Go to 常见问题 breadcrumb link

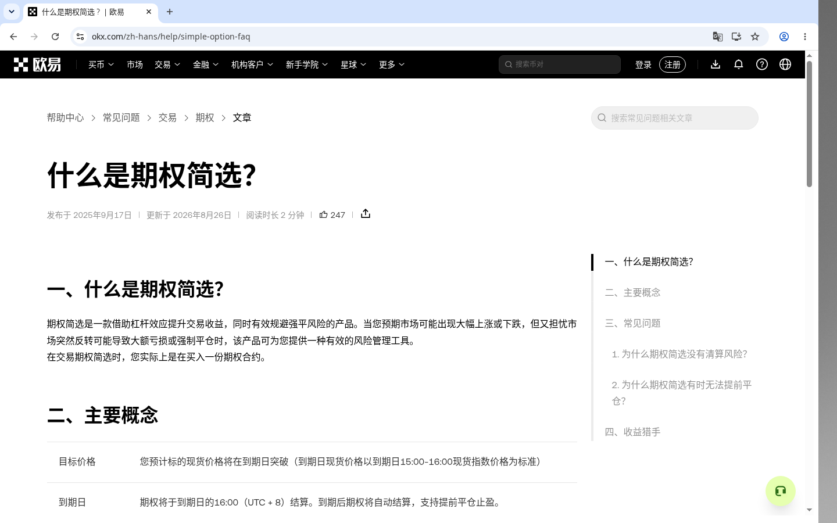121,117
